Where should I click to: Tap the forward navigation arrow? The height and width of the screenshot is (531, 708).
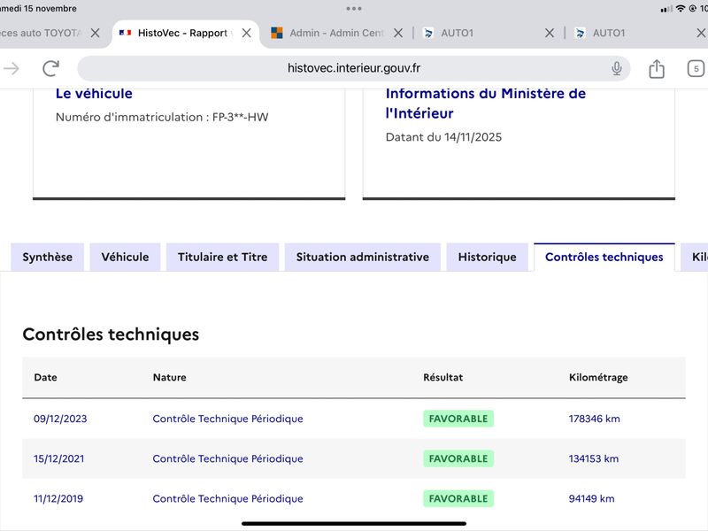(12, 68)
